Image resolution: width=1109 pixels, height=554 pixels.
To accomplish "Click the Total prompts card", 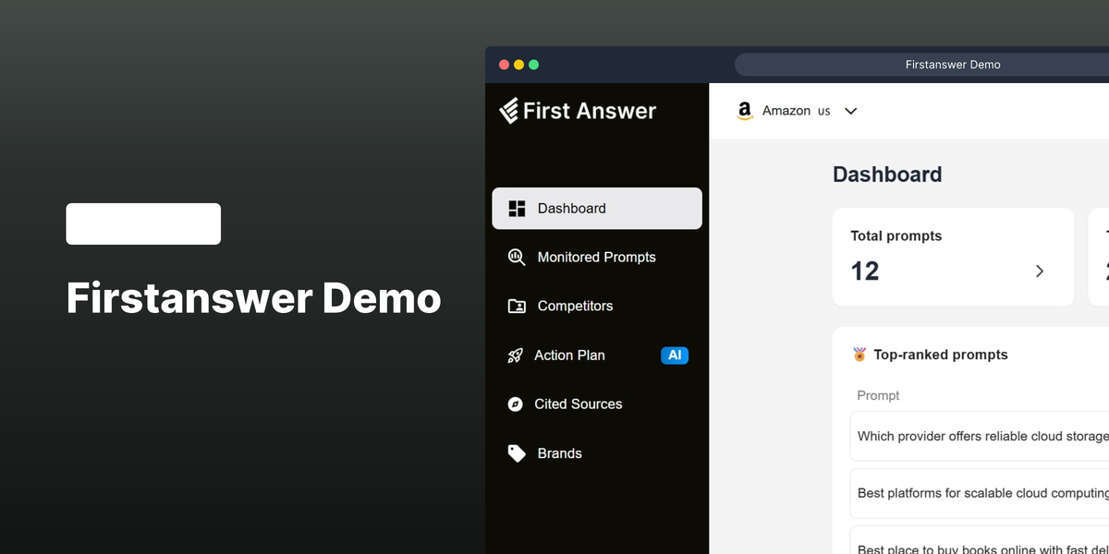I will [952, 257].
